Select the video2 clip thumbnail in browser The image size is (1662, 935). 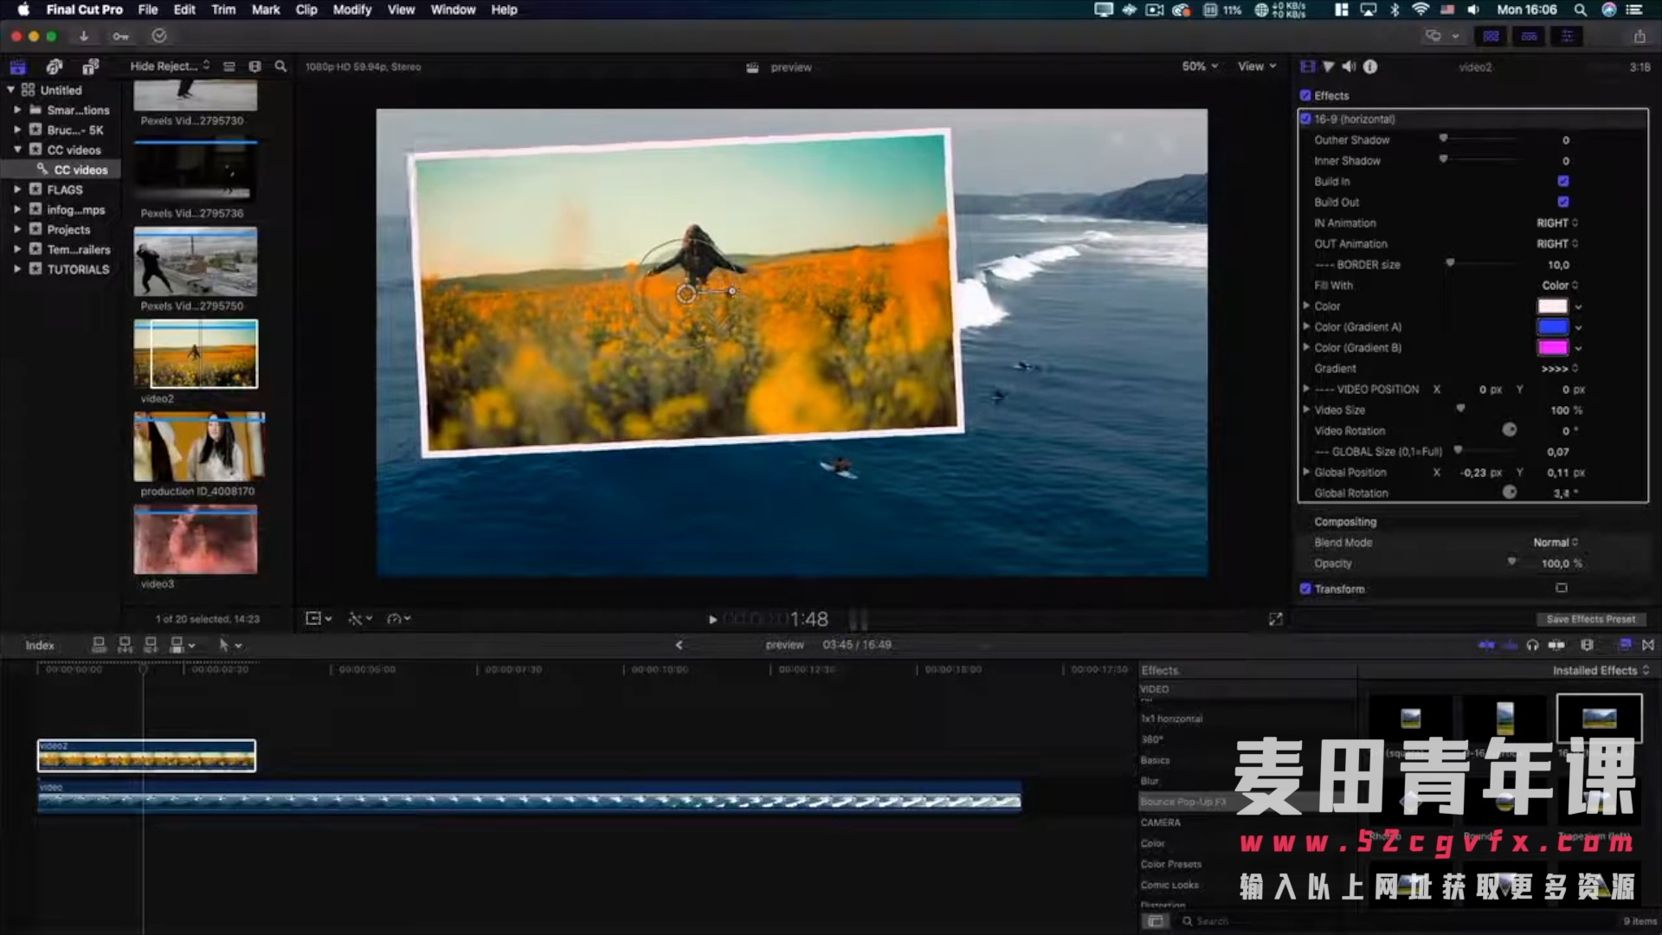(x=196, y=354)
